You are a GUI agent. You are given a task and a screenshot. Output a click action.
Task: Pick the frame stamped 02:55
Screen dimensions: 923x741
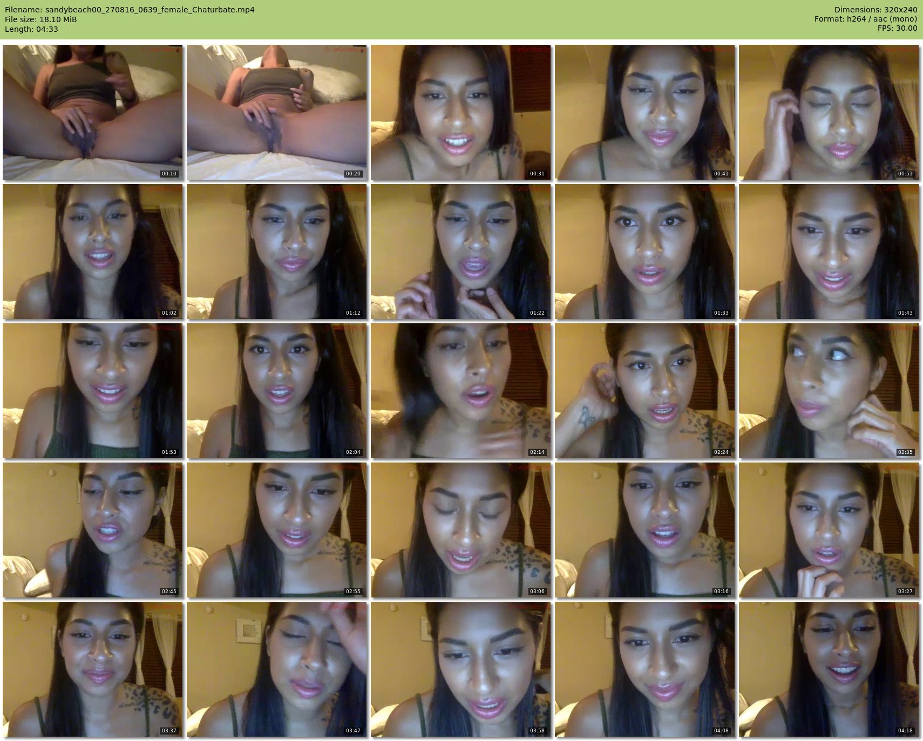tap(277, 530)
